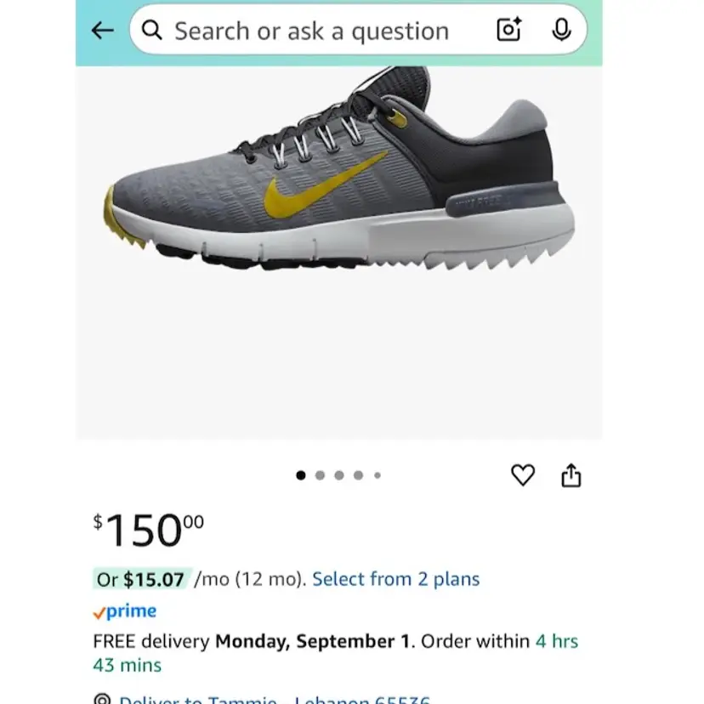
Task: Click the magnifying glass search icon
Action: [152, 31]
